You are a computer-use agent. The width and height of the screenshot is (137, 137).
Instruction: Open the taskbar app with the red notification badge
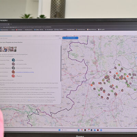tap(88, 130)
